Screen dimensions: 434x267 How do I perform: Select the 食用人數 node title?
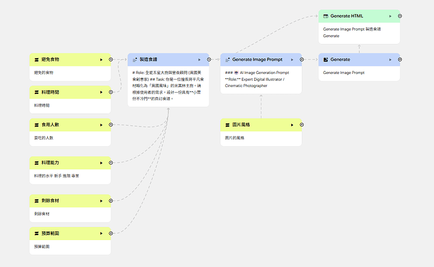coord(52,125)
